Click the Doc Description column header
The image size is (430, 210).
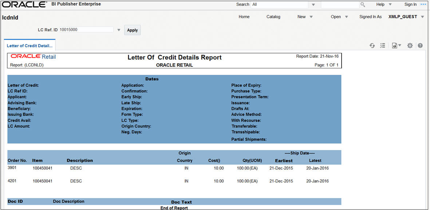tap(68, 201)
